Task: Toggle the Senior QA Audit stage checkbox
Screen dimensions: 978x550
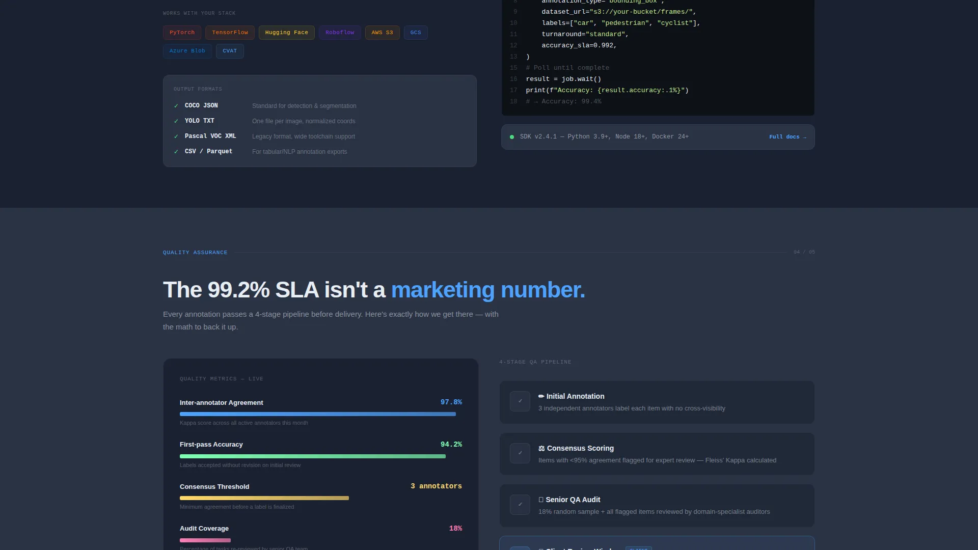Action: [x=520, y=505]
